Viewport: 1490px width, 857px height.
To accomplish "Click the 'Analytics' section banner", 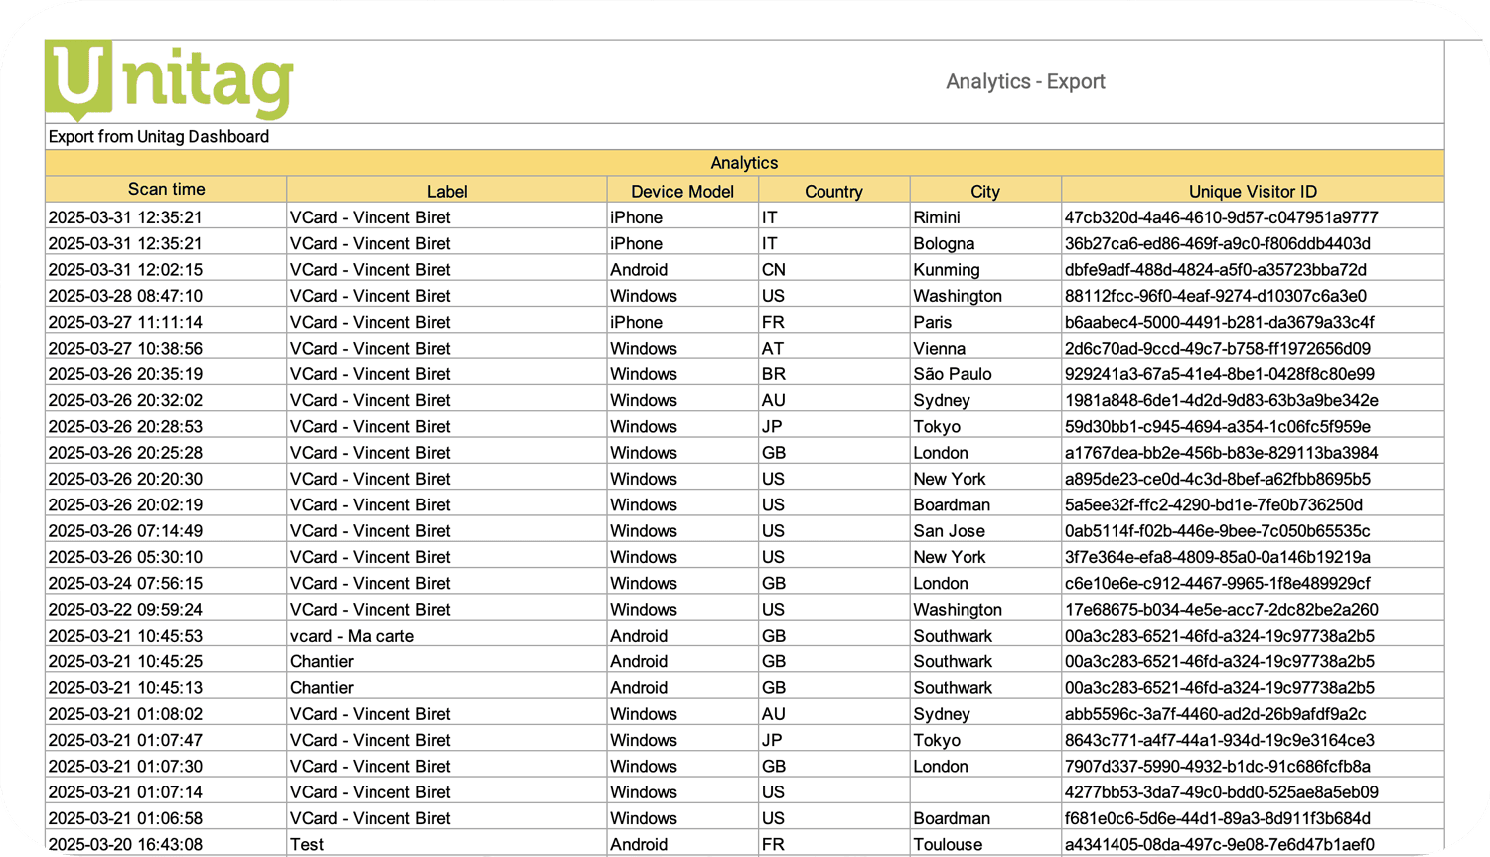I will click(743, 162).
